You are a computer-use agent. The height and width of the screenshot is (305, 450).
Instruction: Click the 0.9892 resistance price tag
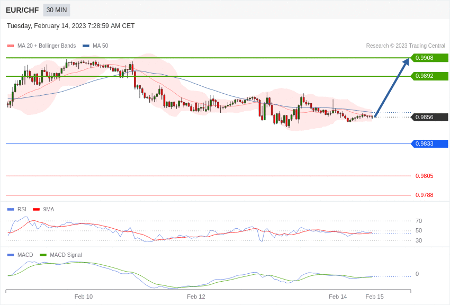point(429,76)
